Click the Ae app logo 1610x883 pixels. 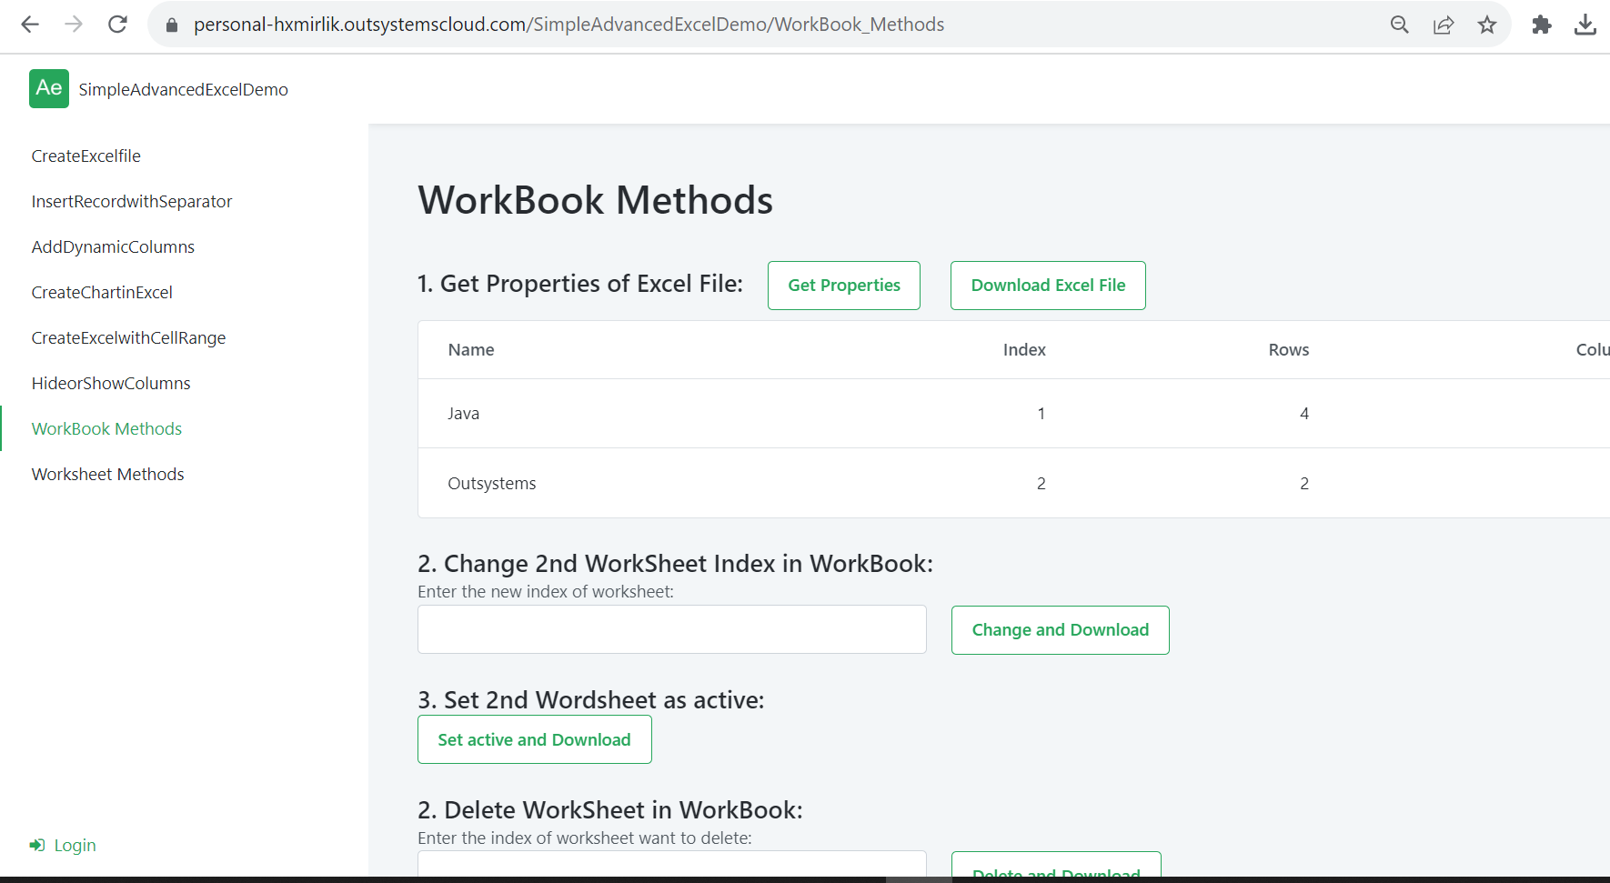coord(49,88)
